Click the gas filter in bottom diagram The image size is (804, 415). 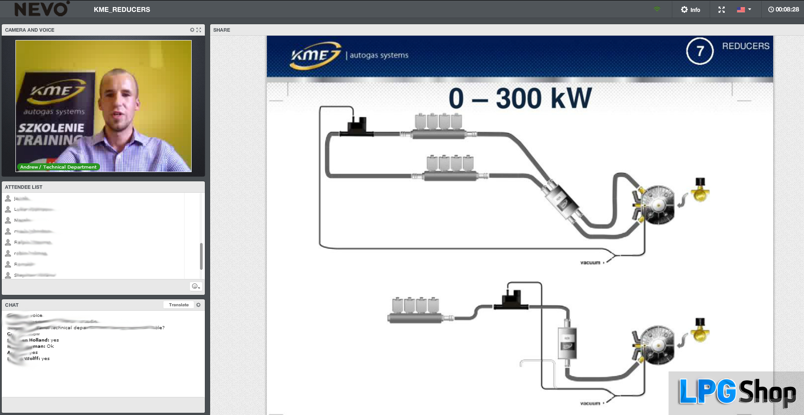pos(567,342)
